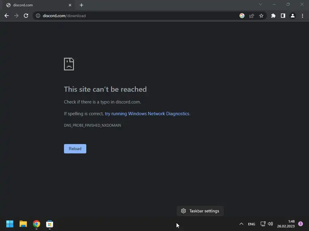Restore down the Chrome window

tap(288, 4)
